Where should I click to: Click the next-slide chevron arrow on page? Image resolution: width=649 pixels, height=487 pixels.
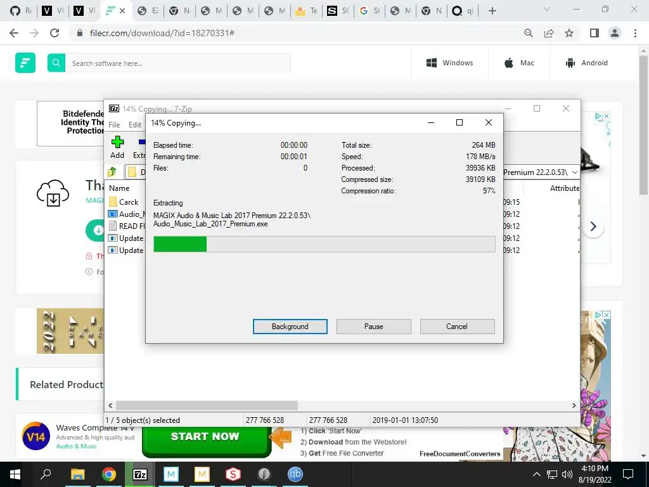click(593, 226)
